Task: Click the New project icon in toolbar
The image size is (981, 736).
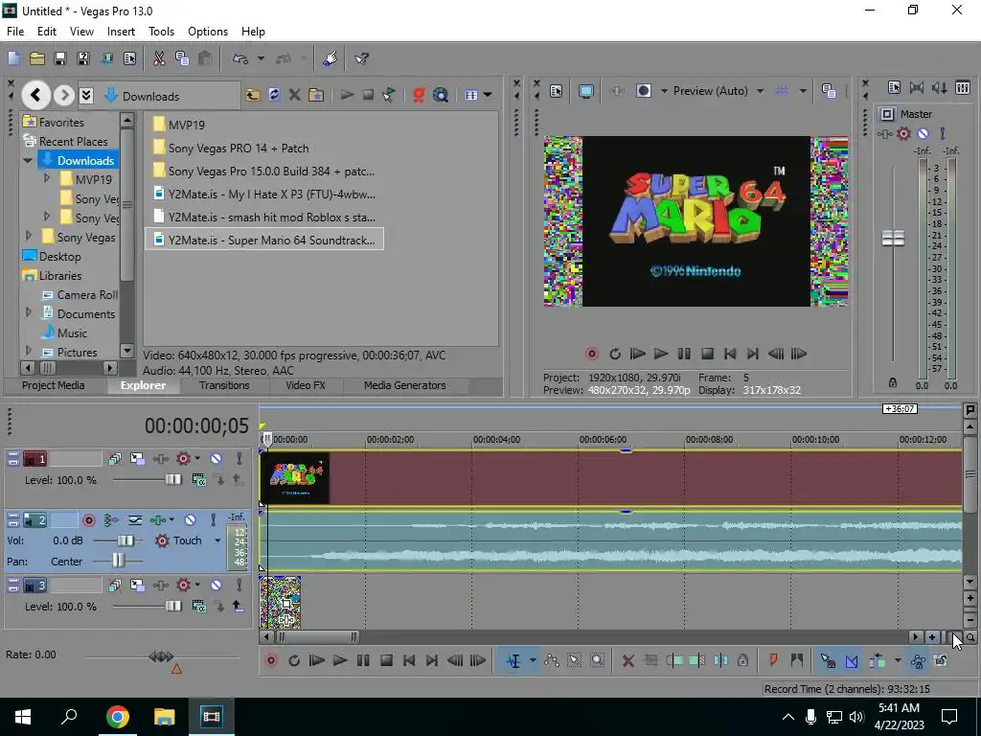Action: pos(13,58)
